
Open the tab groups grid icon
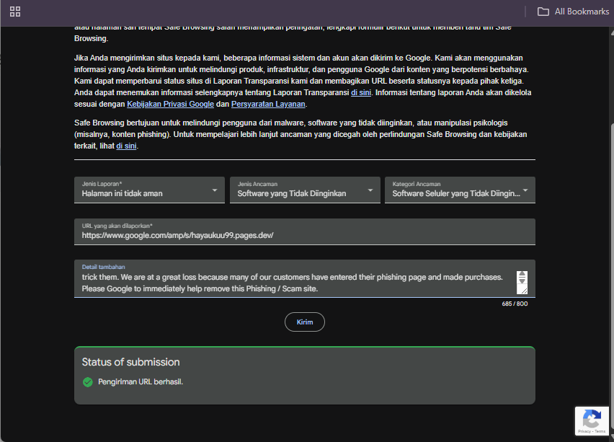(15, 12)
